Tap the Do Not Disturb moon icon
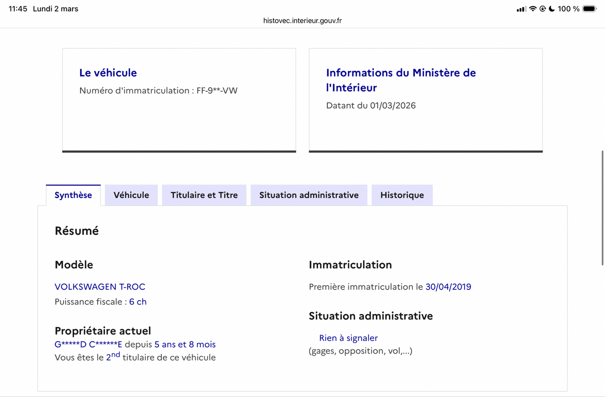This screenshot has height=397, width=605. point(552,9)
